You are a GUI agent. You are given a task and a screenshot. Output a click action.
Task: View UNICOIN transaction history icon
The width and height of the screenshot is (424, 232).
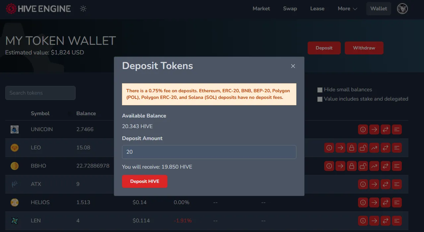397,129
